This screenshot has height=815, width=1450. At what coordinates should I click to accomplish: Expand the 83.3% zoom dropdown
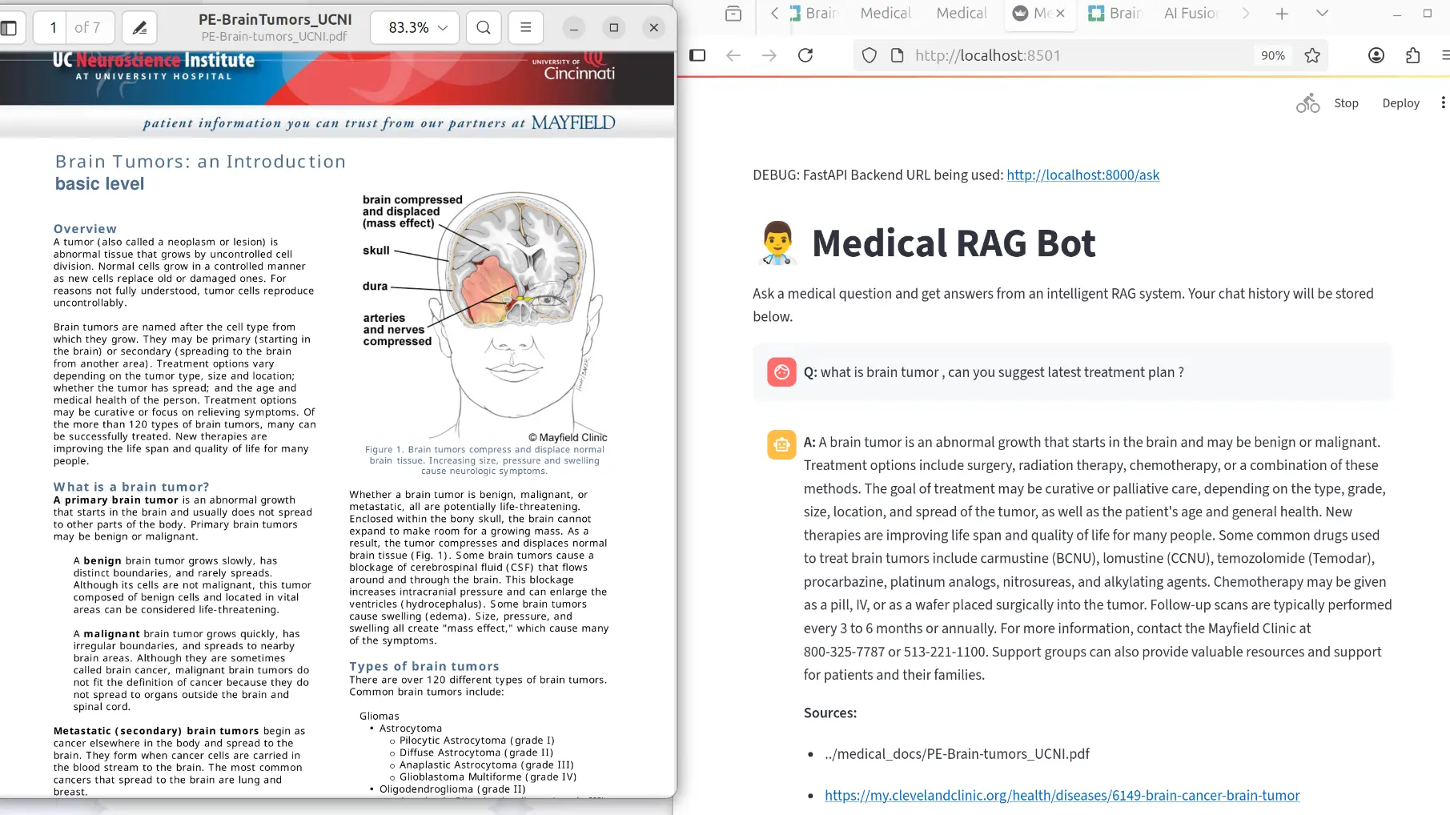pos(415,28)
